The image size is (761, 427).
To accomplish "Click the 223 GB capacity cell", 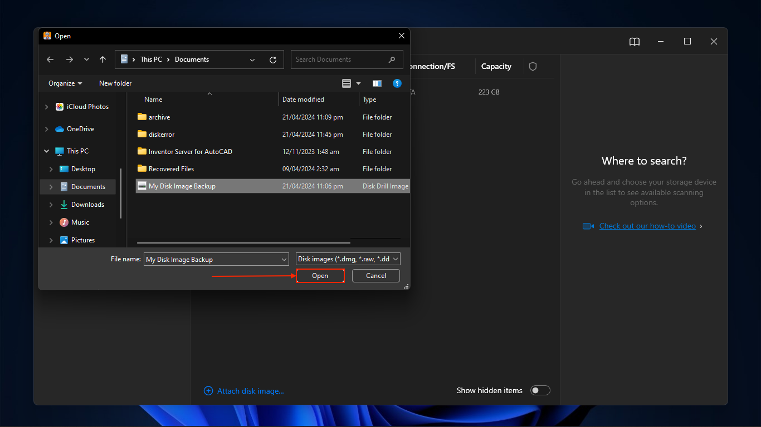I will 489,92.
